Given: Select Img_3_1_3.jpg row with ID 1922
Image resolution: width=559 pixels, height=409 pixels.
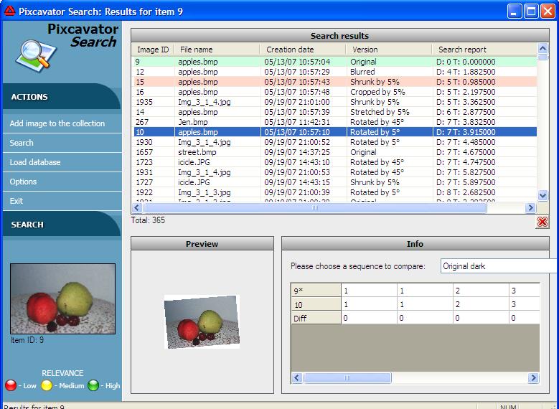Looking at the screenshot, I should pyautogui.click(x=335, y=192).
